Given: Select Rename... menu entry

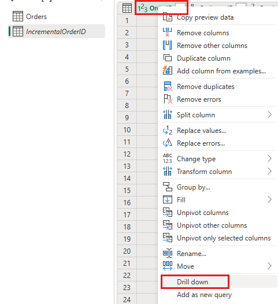Looking at the screenshot, I should 218,253.
